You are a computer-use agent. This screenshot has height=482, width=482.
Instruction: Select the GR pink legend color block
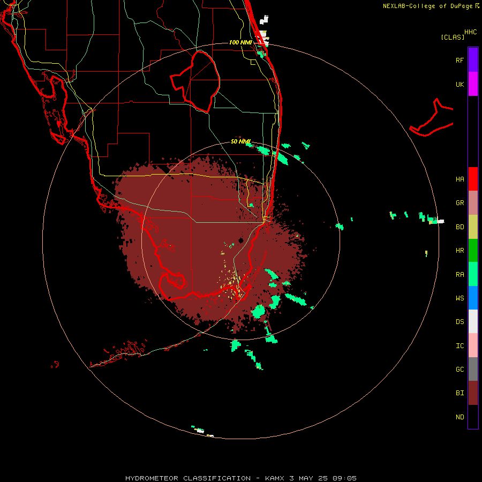[x=473, y=202]
